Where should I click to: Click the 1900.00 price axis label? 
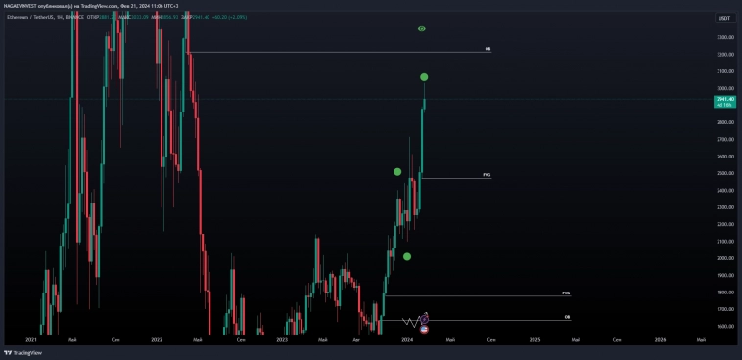coord(725,275)
